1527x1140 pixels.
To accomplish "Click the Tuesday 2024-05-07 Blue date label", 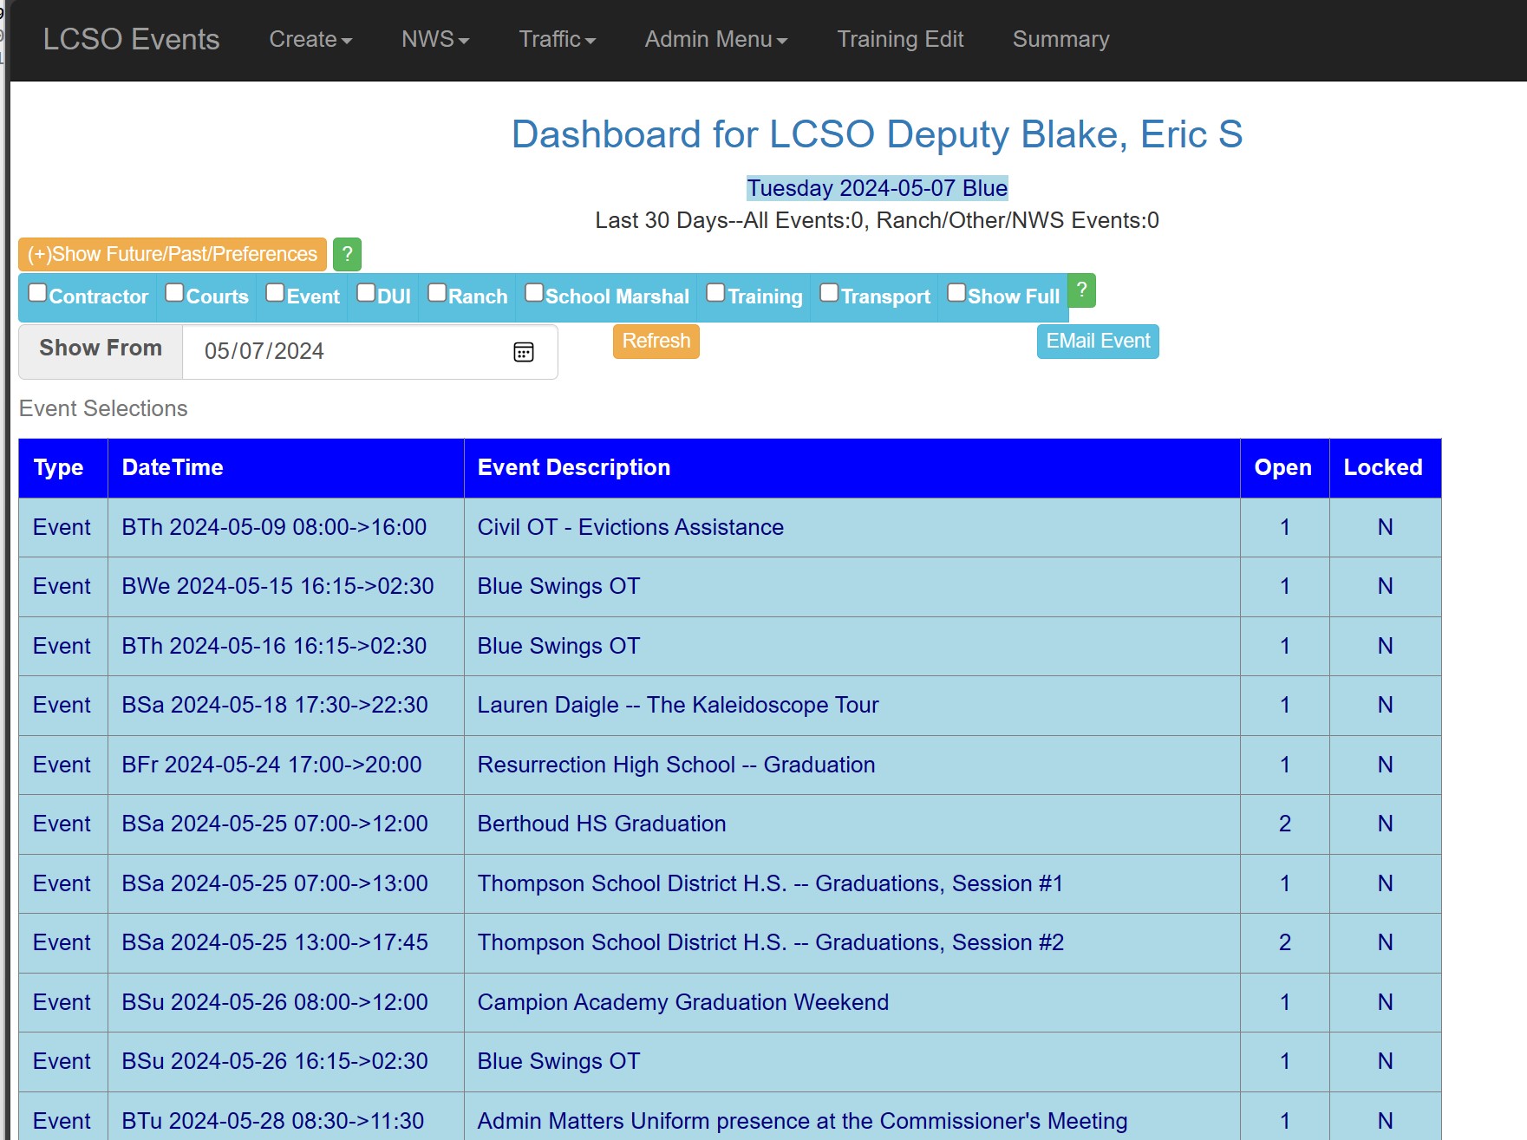I will [x=878, y=188].
